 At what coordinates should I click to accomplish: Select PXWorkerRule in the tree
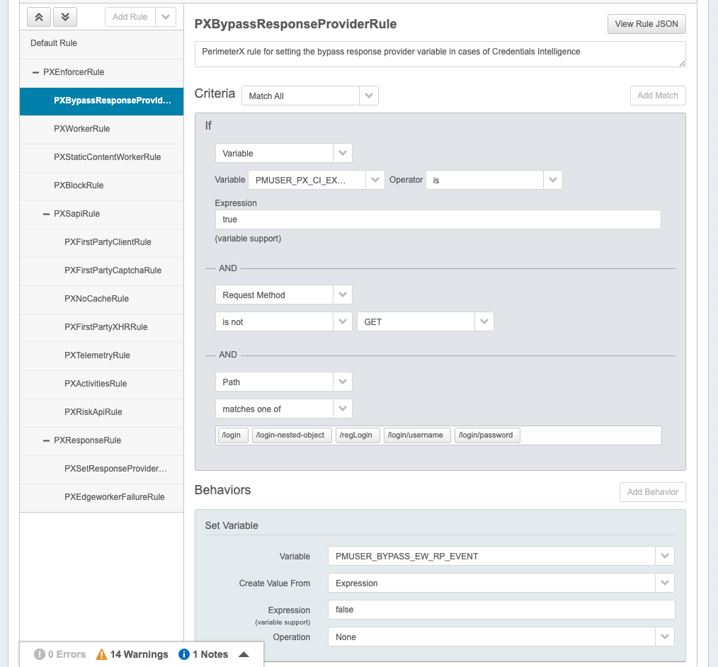click(x=101, y=129)
